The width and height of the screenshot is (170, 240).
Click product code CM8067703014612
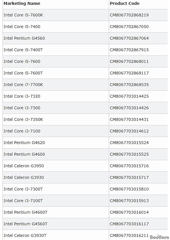129,131
